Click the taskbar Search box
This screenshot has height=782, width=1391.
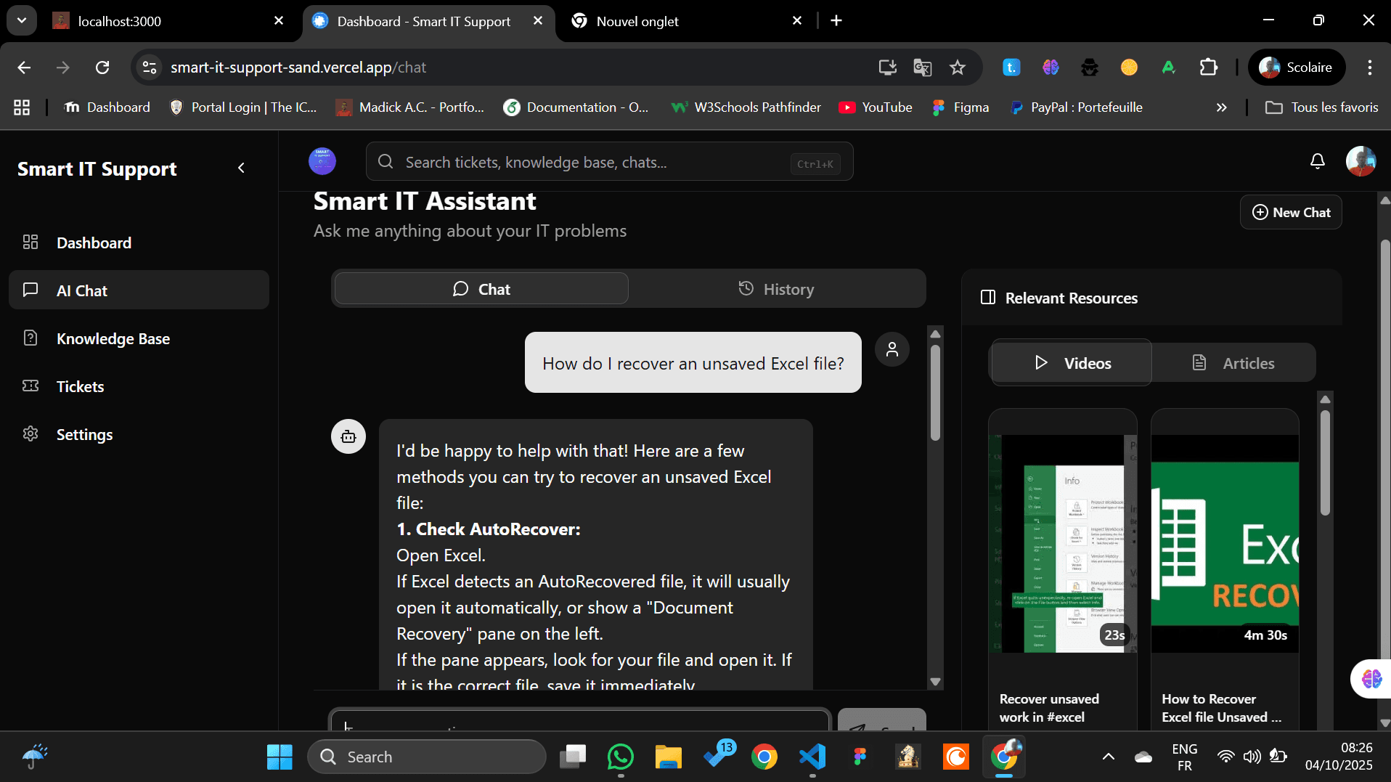tap(427, 757)
